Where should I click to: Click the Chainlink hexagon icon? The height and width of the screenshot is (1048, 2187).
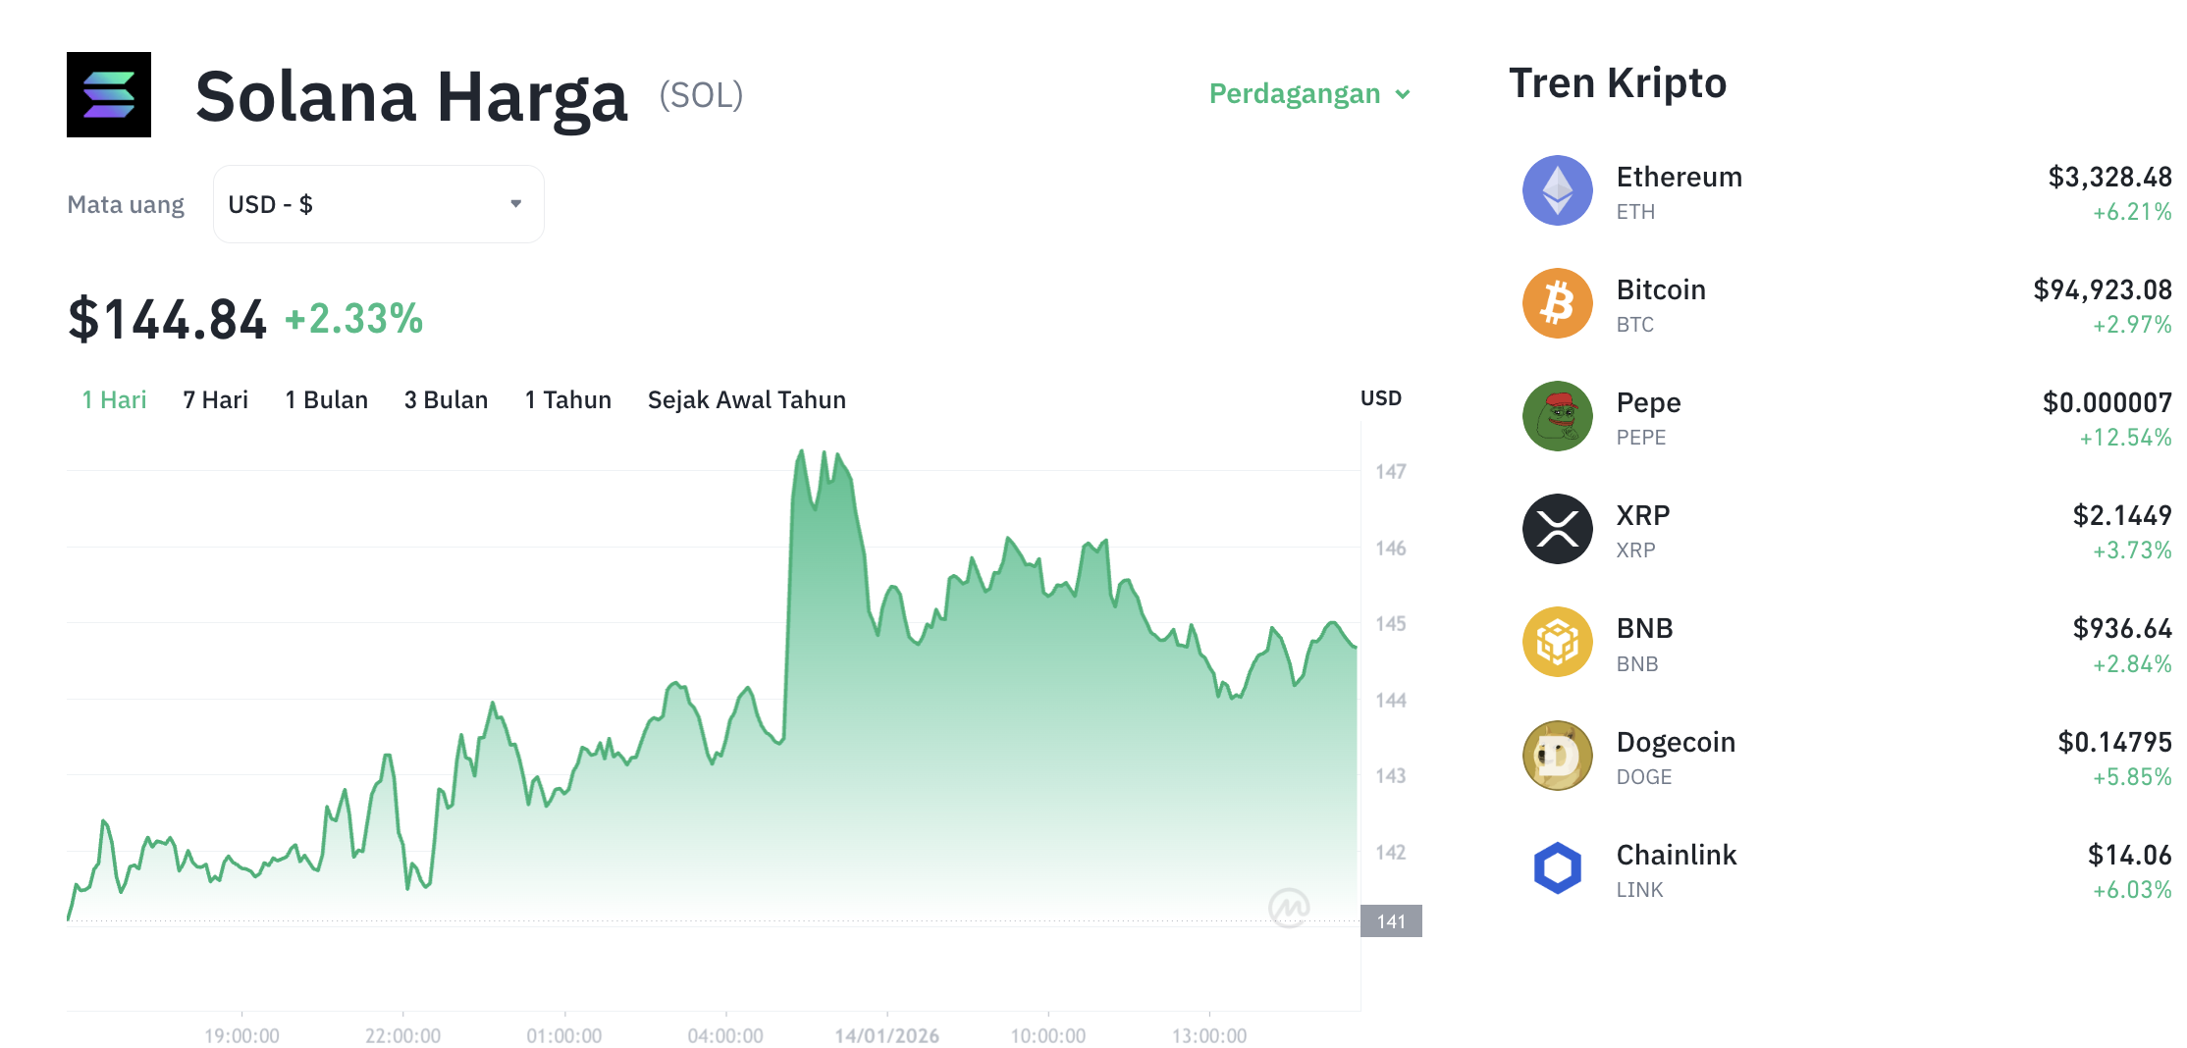(1557, 868)
